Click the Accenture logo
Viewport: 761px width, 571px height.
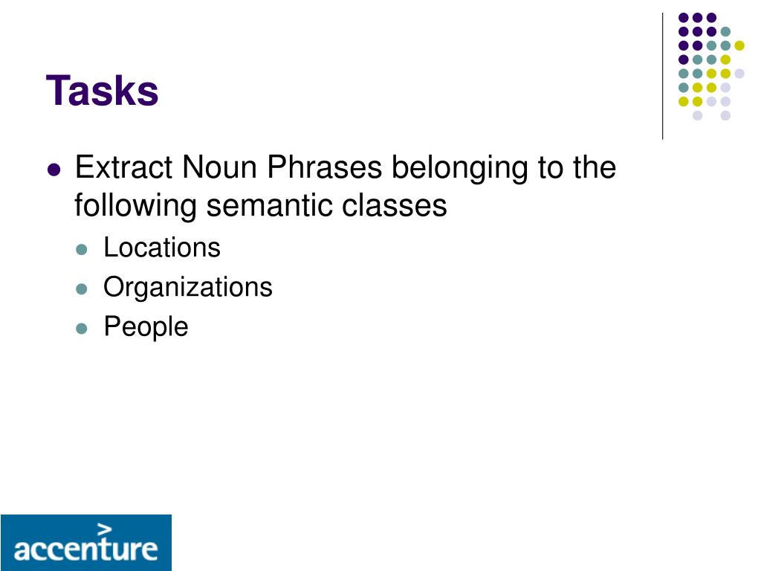(x=86, y=542)
